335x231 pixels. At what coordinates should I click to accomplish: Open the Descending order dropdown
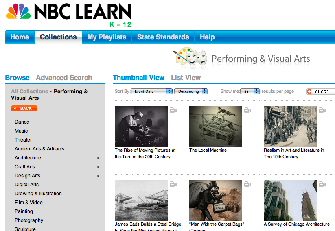click(191, 92)
